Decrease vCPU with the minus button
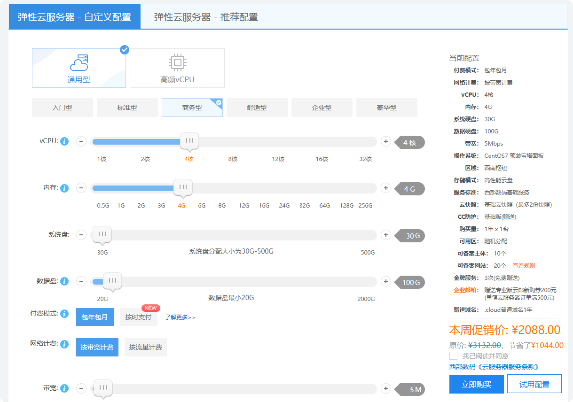The height and width of the screenshot is (402, 573). pyautogui.click(x=81, y=141)
